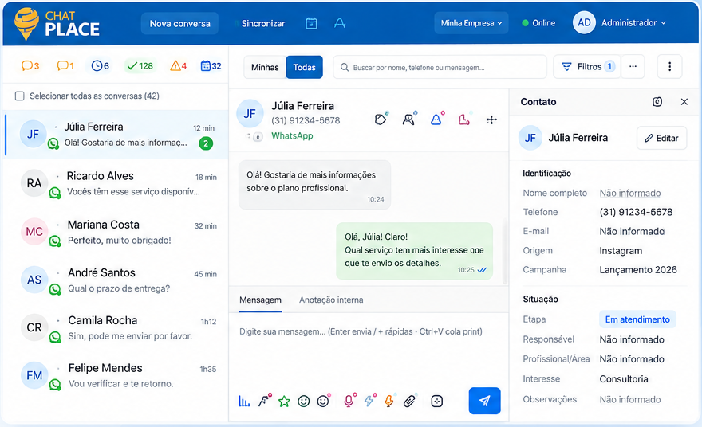Image resolution: width=702 pixels, height=427 pixels.
Task: Click the letter A icon beside the calendar
Action: pos(340,23)
